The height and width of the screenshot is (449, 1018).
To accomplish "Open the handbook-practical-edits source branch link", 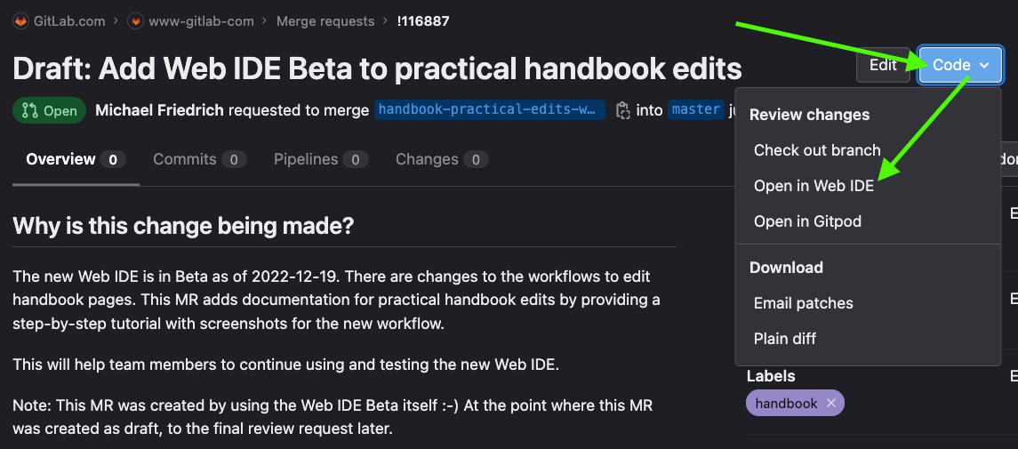I will (x=490, y=109).
